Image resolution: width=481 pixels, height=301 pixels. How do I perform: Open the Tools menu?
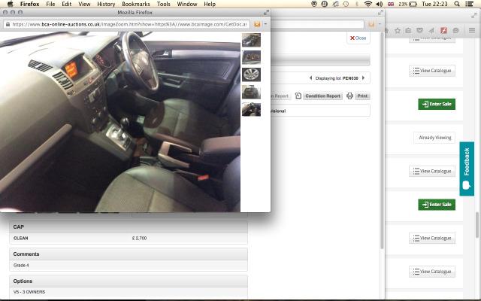point(164,4)
